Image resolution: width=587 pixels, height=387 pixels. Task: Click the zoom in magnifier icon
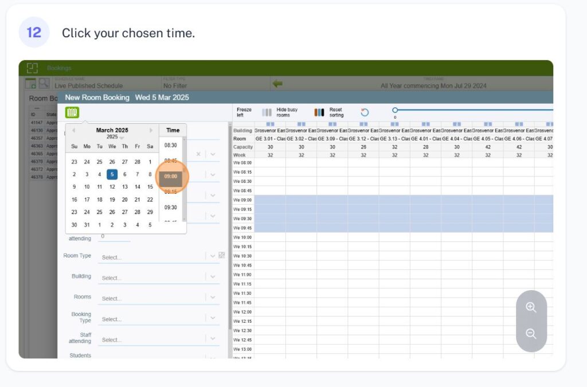click(x=531, y=307)
